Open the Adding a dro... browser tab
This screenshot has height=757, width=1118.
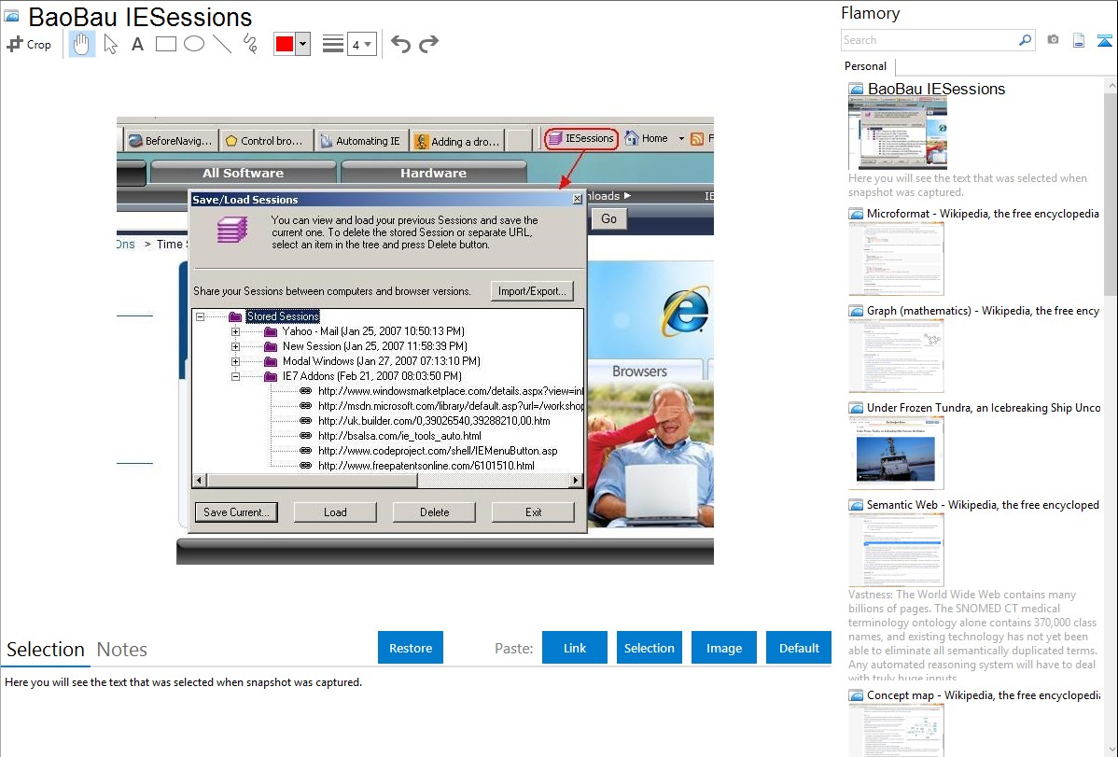tap(457, 141)
